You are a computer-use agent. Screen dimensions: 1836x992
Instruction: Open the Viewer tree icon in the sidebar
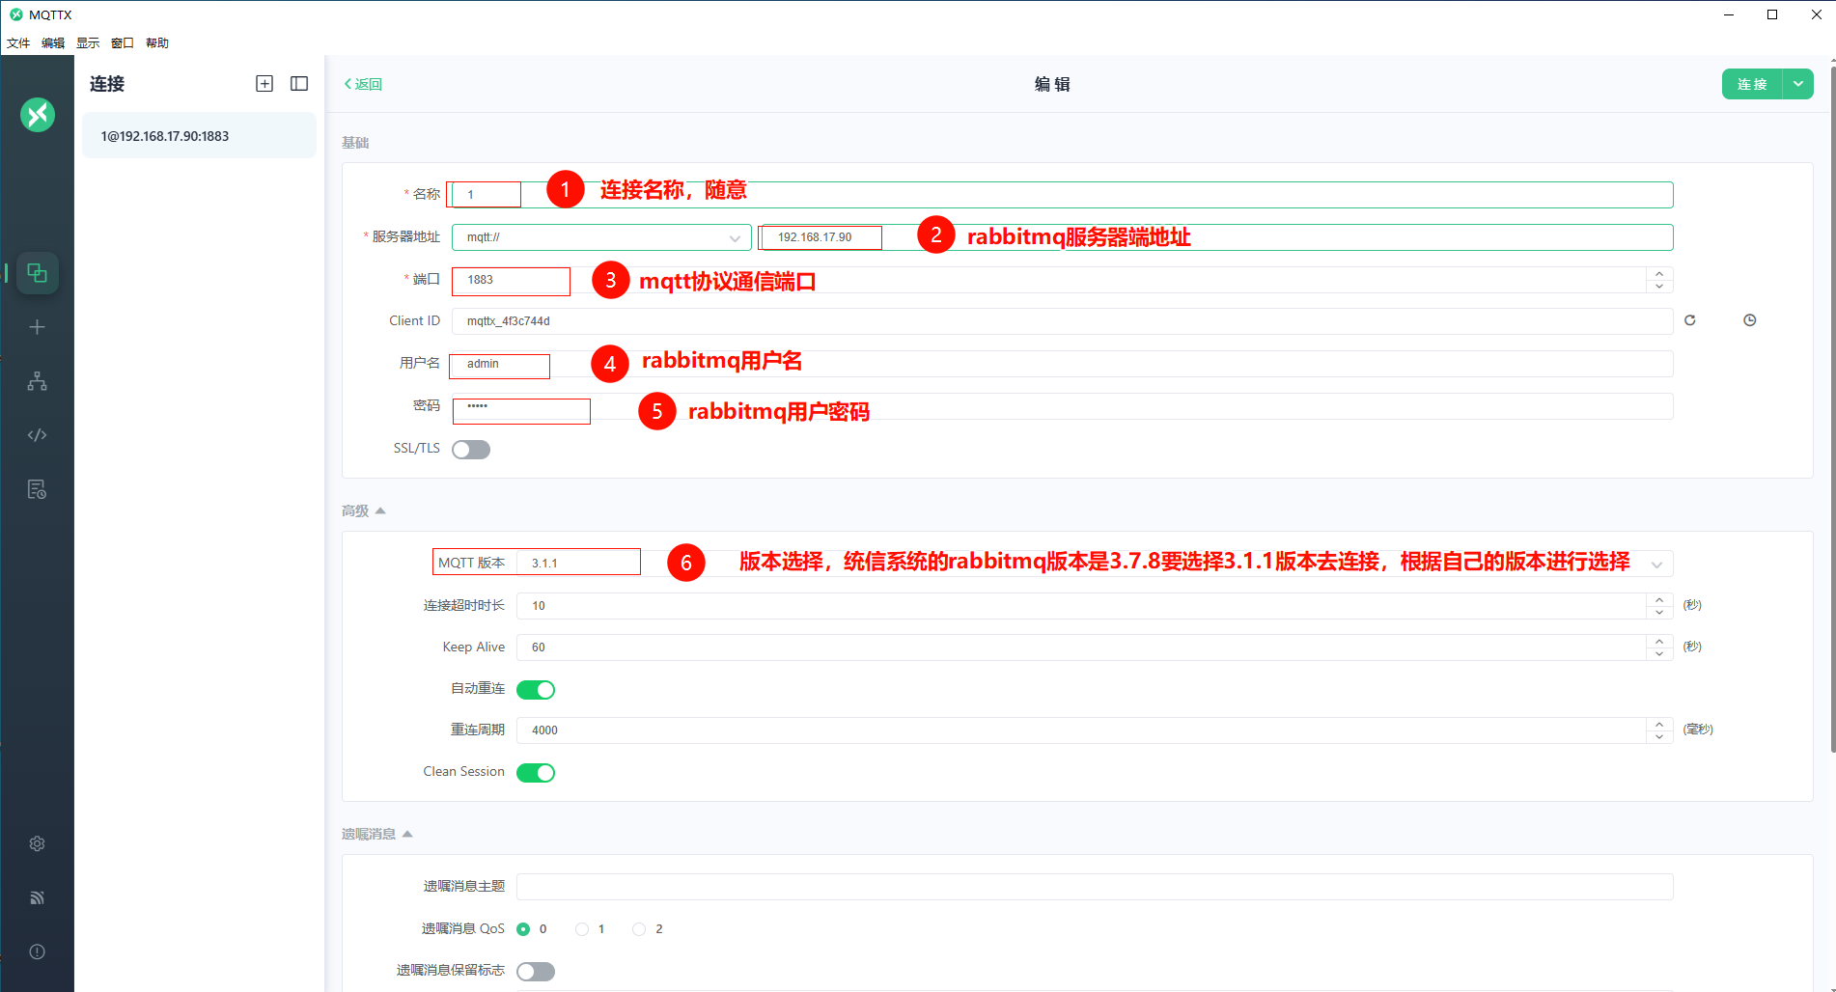tap(38, 381)
